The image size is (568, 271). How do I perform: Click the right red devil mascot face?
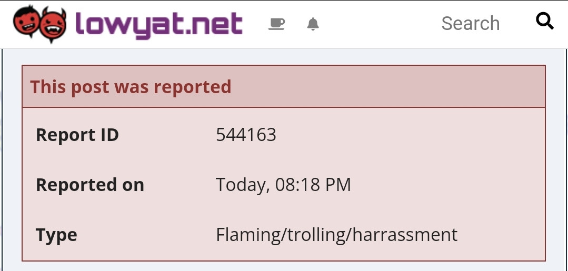click(53, 25)
